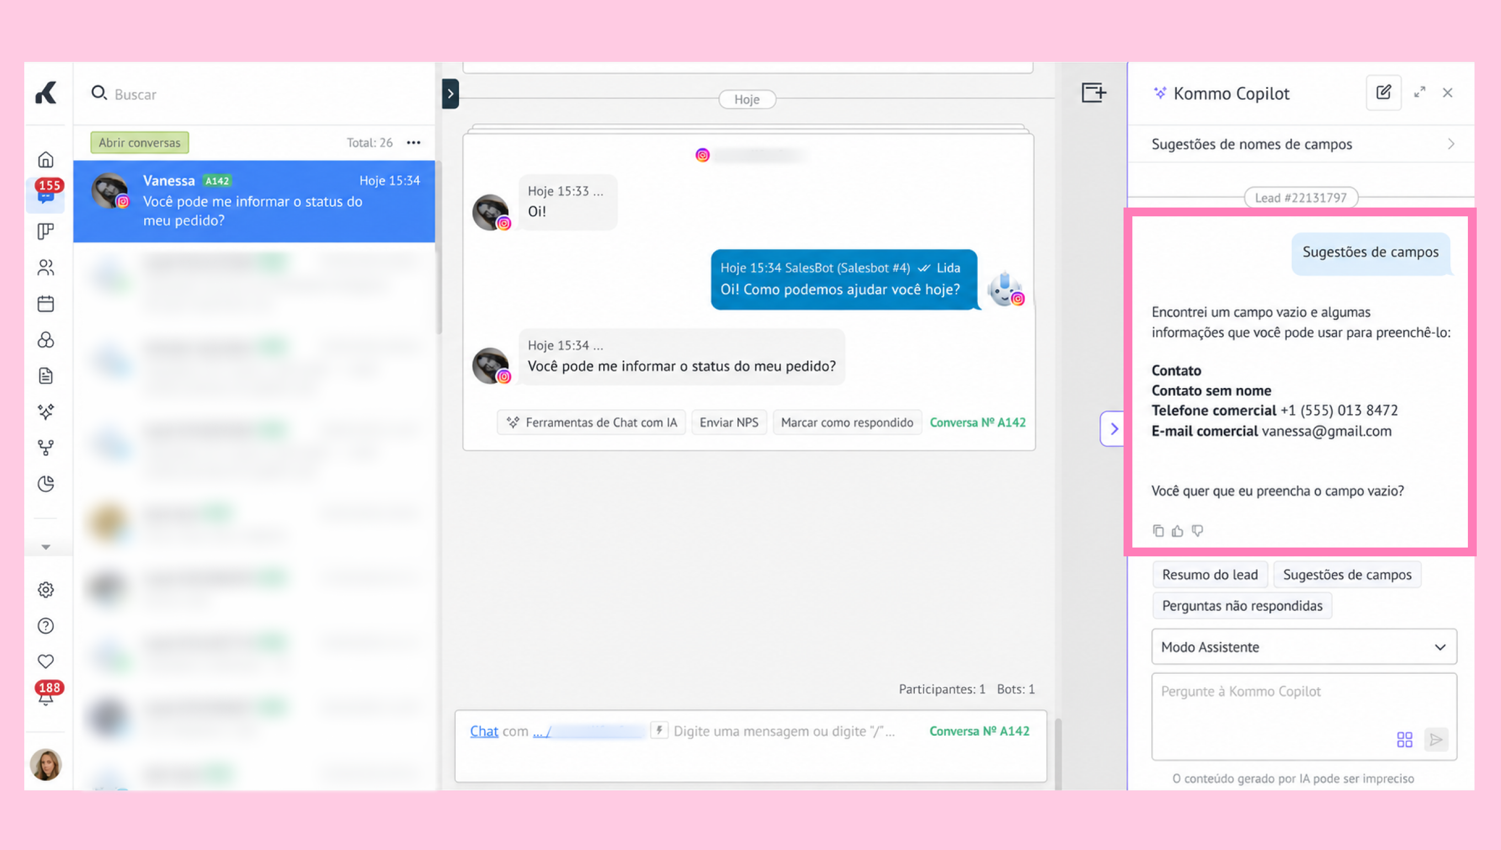Open the Calendar icon in sidebar
Image resolution: width=1501 pixels, height=850 pixels.
click(x=45, y=304)
